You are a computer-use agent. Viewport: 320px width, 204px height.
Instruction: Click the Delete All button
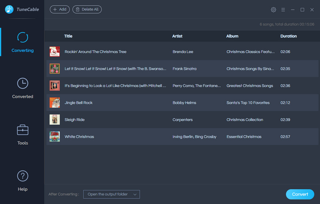click(x=87, y=9)
